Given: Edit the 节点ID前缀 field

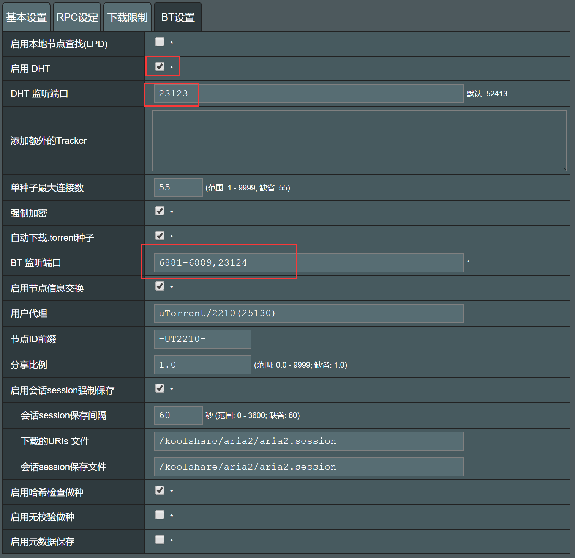Looking at the screenshot, I should (x=202, y=339).
